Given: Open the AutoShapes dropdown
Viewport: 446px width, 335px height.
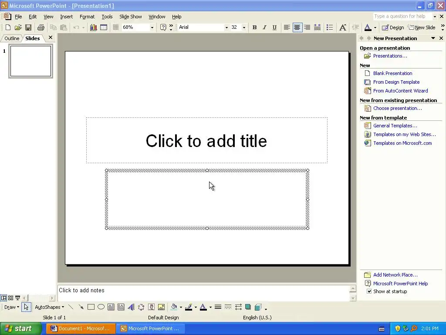Looking at the screenshot, I should (49, 307).
